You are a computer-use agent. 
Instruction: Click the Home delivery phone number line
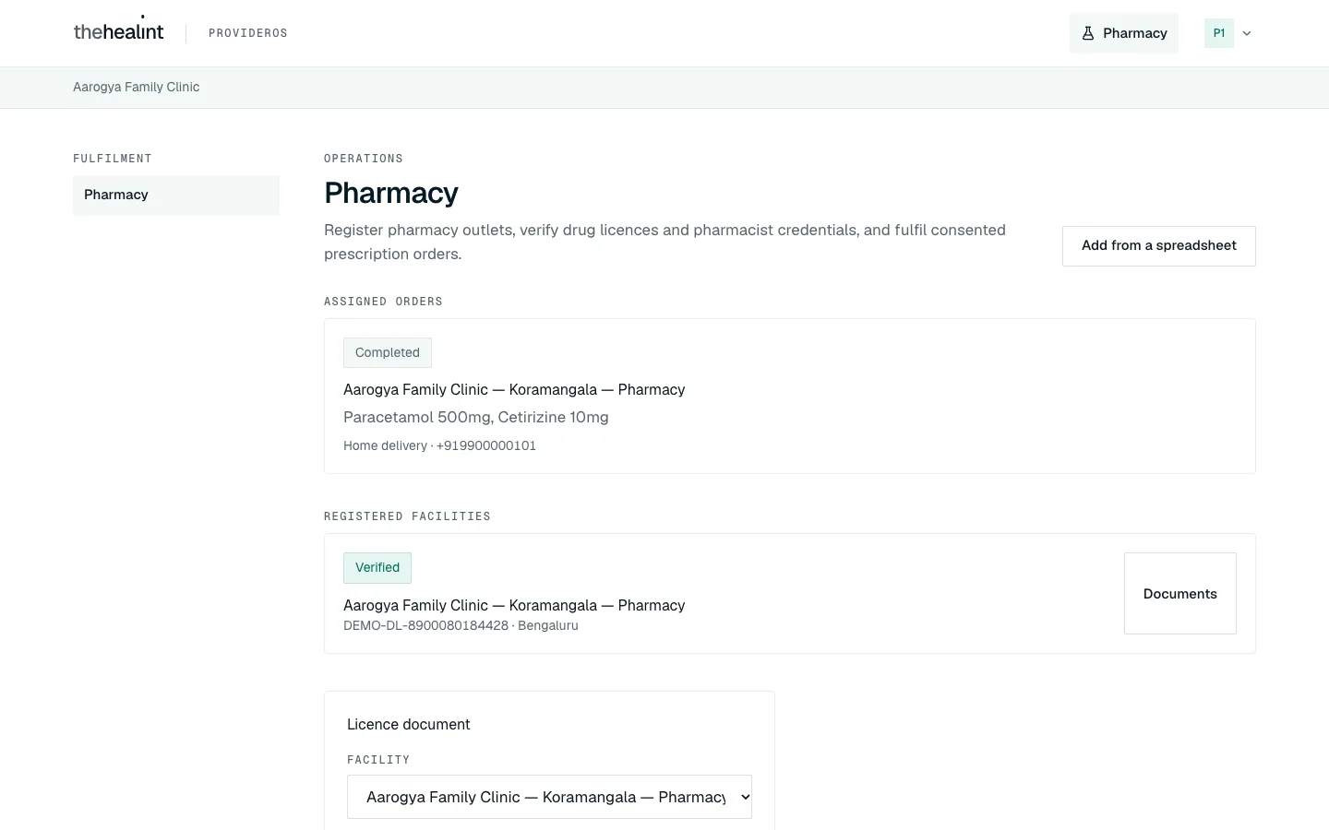439,445
